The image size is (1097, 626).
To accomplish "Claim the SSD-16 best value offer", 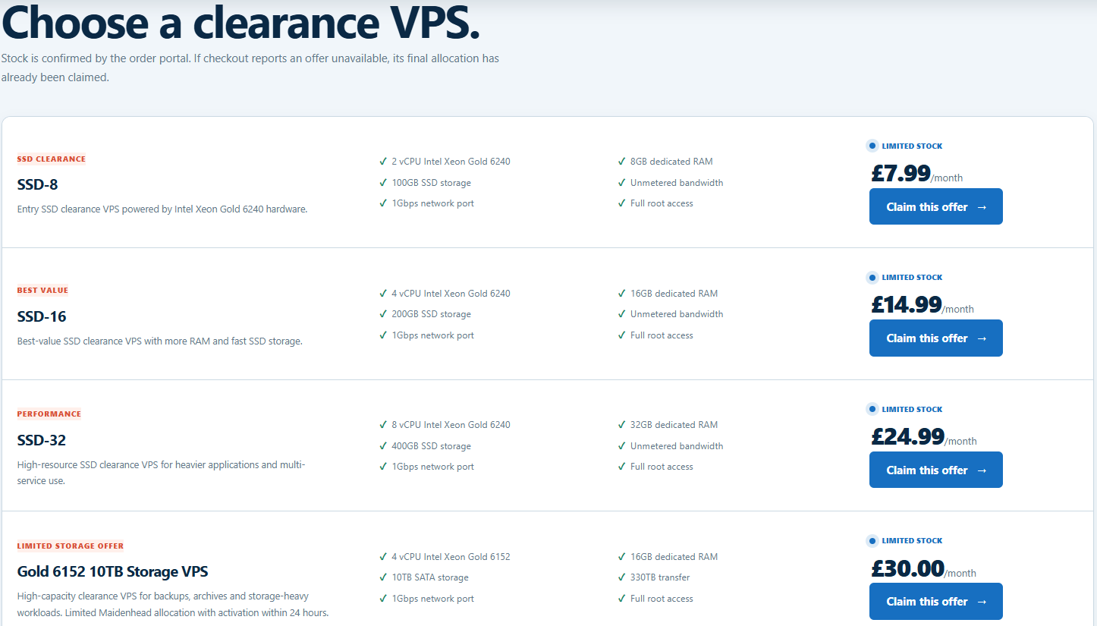I will point(935,338).
